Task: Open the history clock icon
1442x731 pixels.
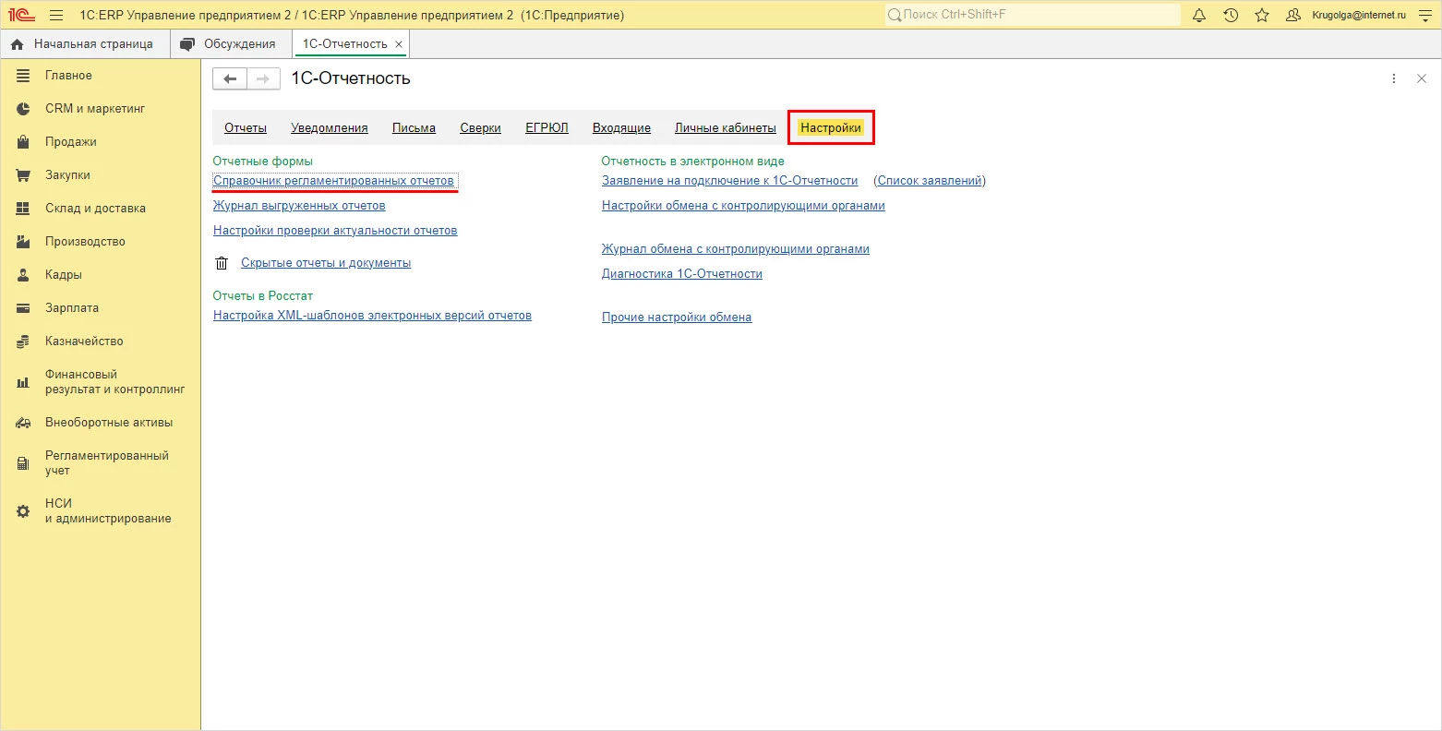Action: [x=1231, y=15]
